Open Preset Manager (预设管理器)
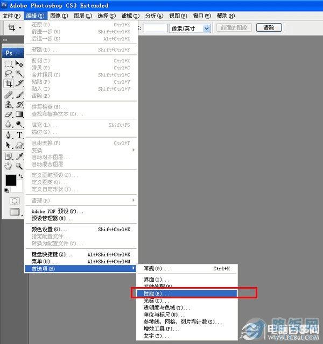The width and height of the screenshot is (323, 344). pyautogui.click(x=80, y=218)
